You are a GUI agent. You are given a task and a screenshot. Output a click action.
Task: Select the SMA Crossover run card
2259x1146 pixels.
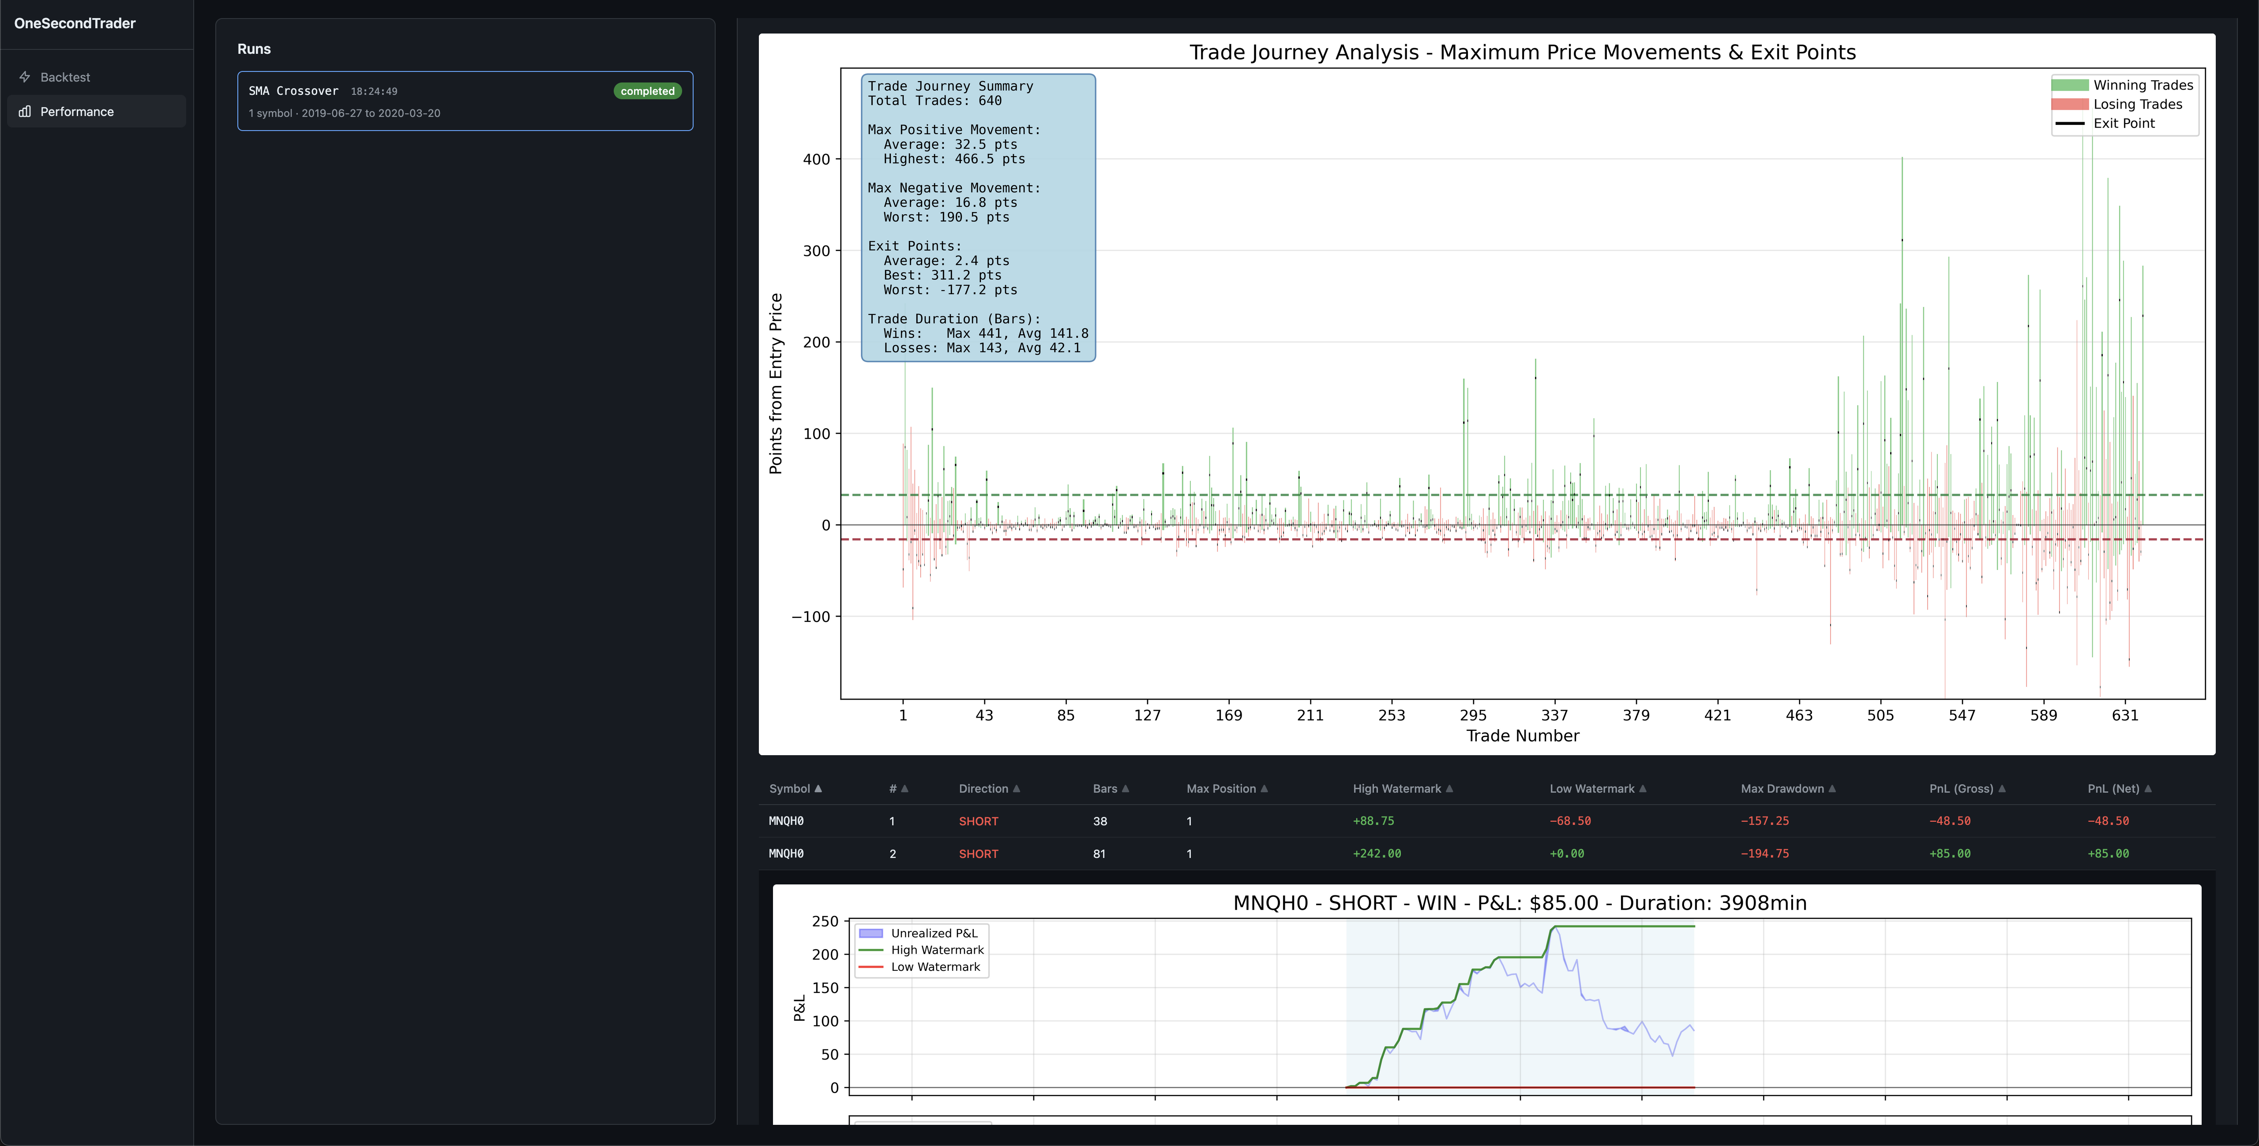pos(465,102)
